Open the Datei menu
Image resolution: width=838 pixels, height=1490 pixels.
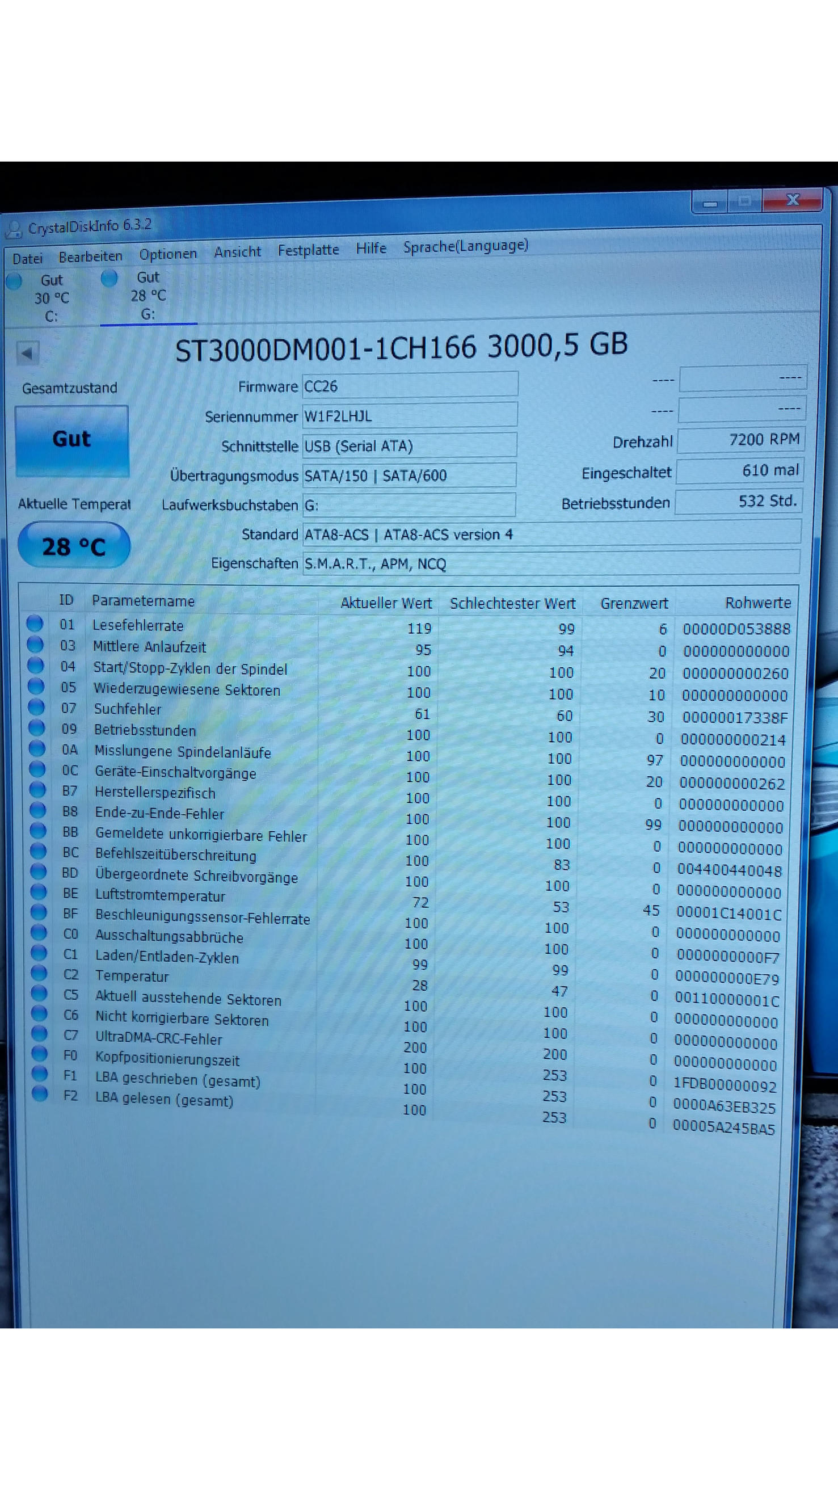pyautogui.click(x=27, y=258)
